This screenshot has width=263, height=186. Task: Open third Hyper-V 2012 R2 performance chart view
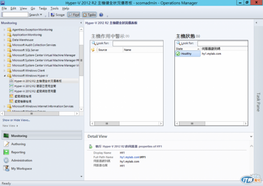[x=35, y=91]
